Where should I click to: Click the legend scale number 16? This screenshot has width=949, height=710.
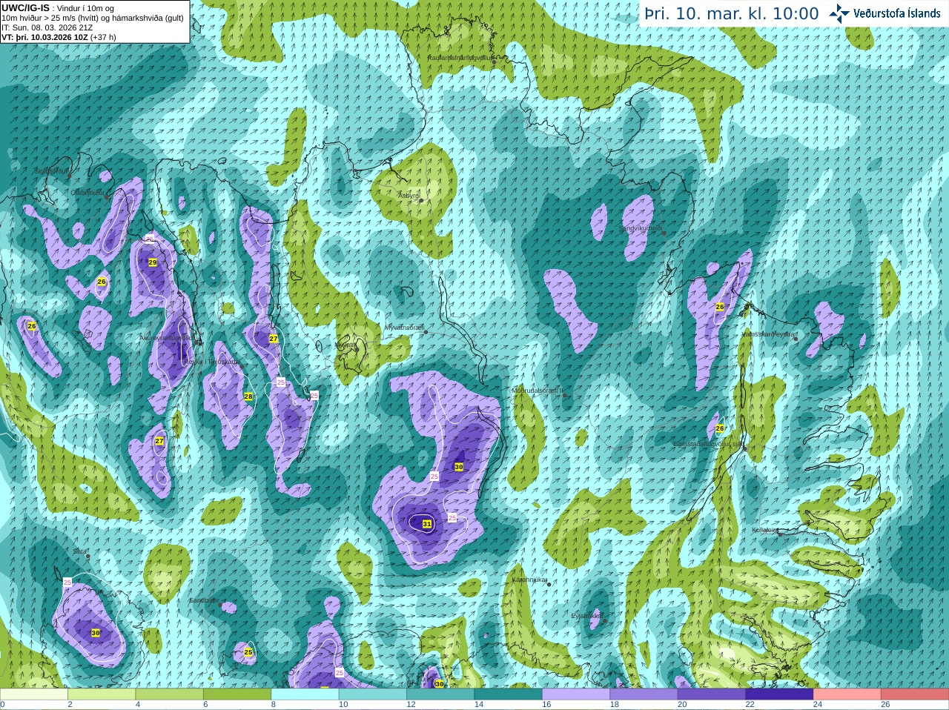click(x=547, y=705)
